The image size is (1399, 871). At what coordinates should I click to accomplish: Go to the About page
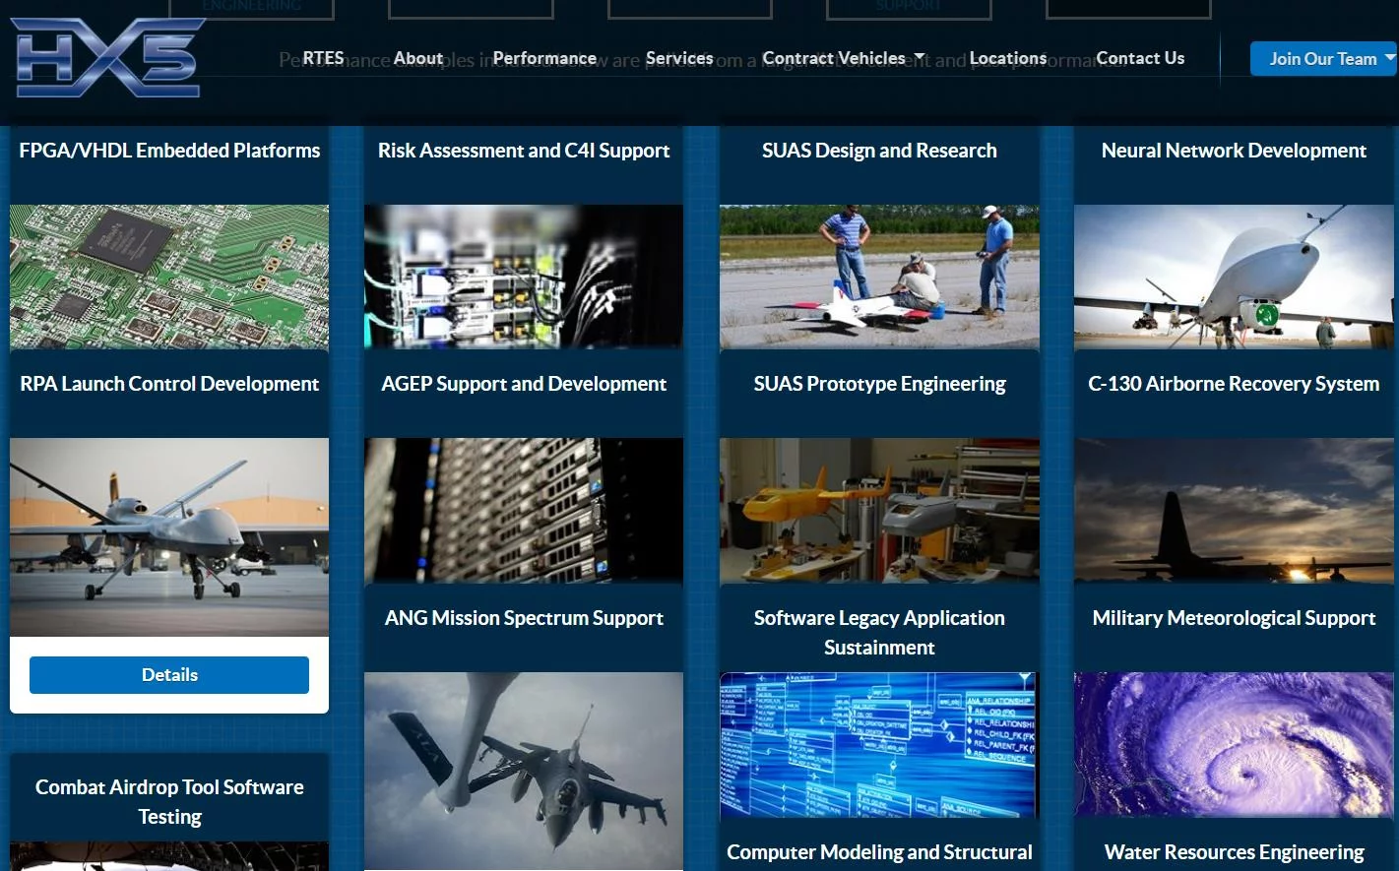(x=418, y=58)
